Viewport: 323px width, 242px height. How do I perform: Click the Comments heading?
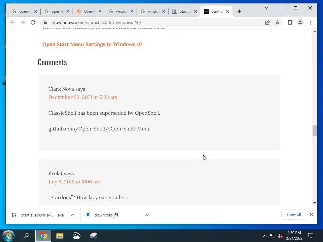tap(52, 62)
